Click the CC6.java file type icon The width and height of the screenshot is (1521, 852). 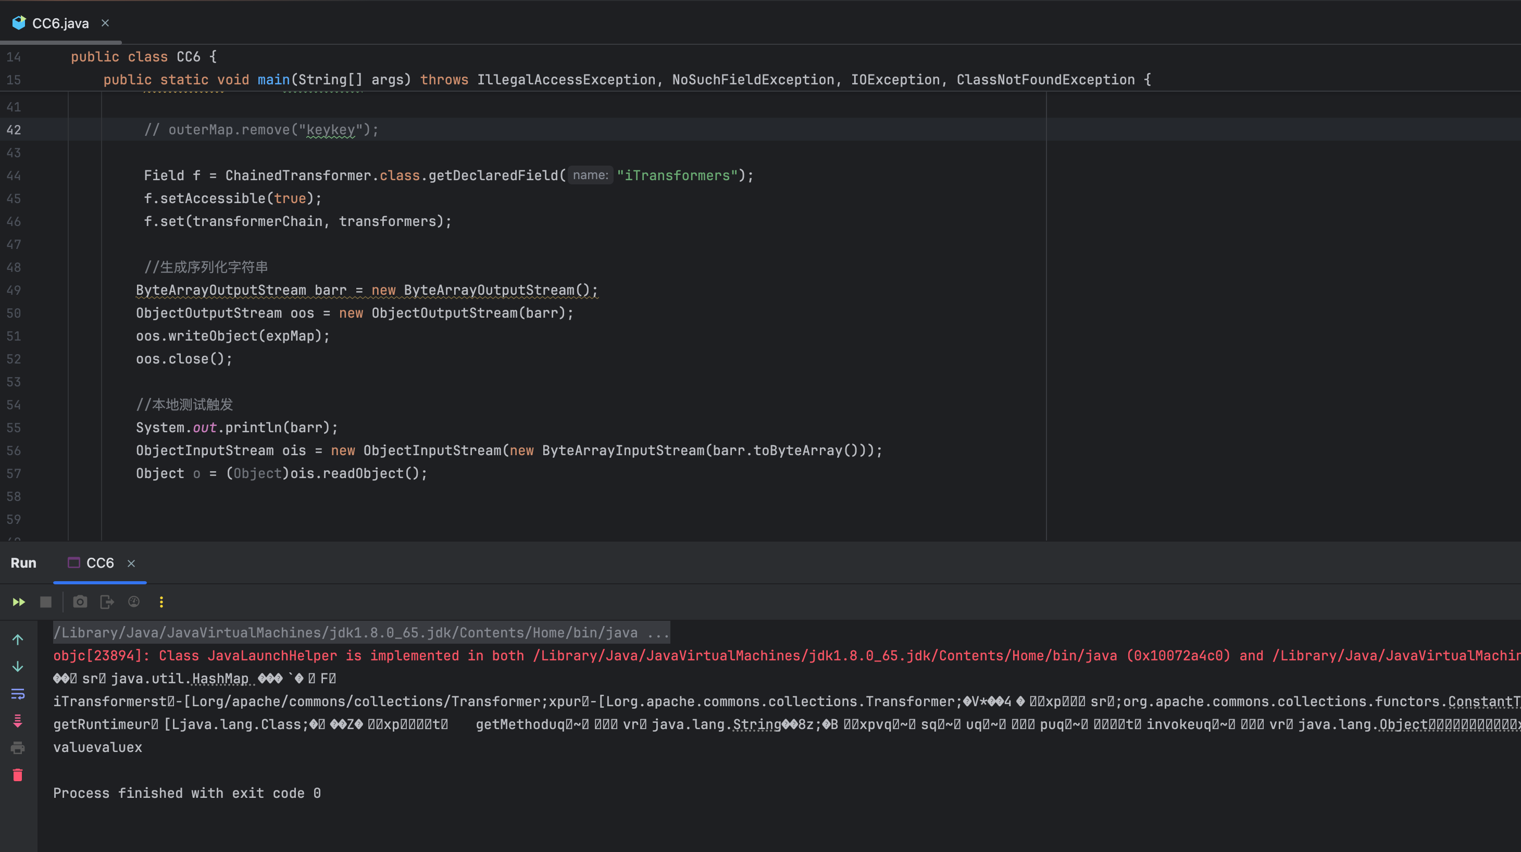(19, 23)
